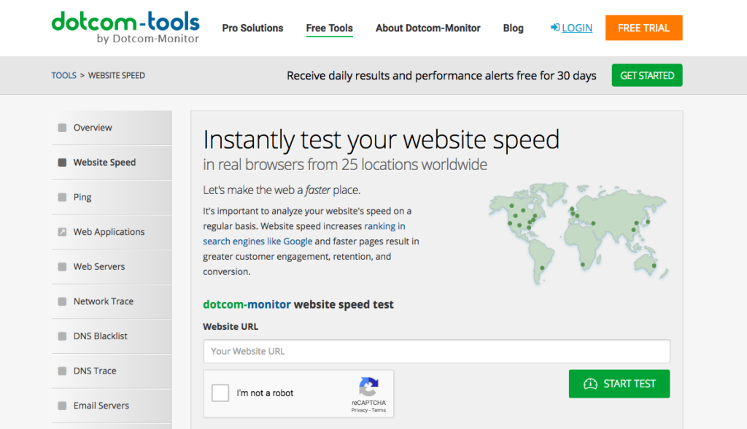The image size is (747, 429).
Task: Click the TOOLS breadcrumb link
Action: (x=64, y=75)
